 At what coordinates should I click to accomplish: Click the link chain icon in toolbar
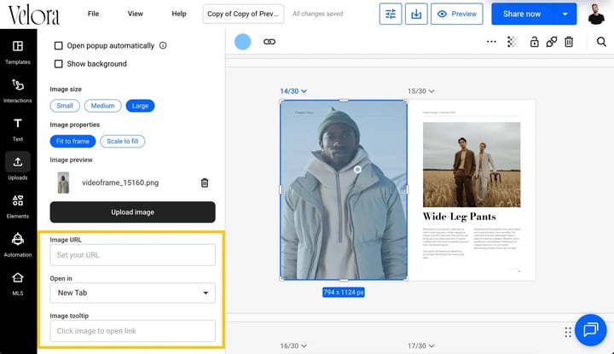click(269, 42)
